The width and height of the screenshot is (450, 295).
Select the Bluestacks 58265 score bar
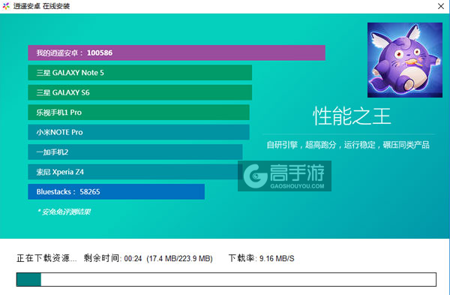pyautogui.click(x=116, y=191)
